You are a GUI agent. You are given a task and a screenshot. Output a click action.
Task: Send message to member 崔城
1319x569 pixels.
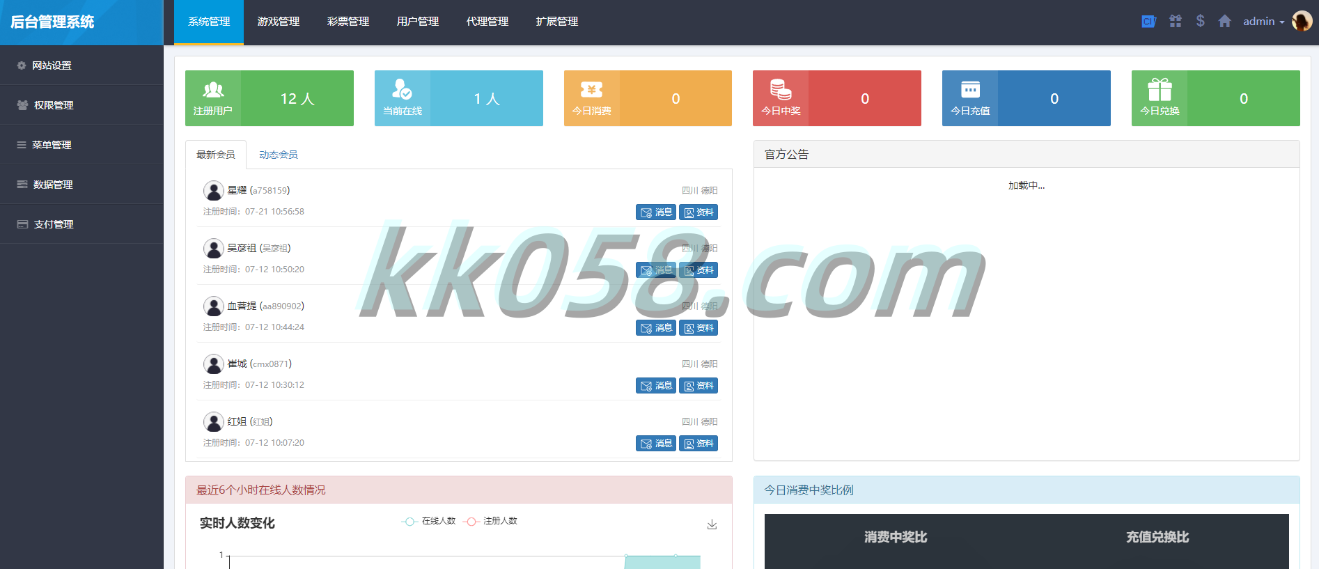pyautogui.click(x=656, y=386)
